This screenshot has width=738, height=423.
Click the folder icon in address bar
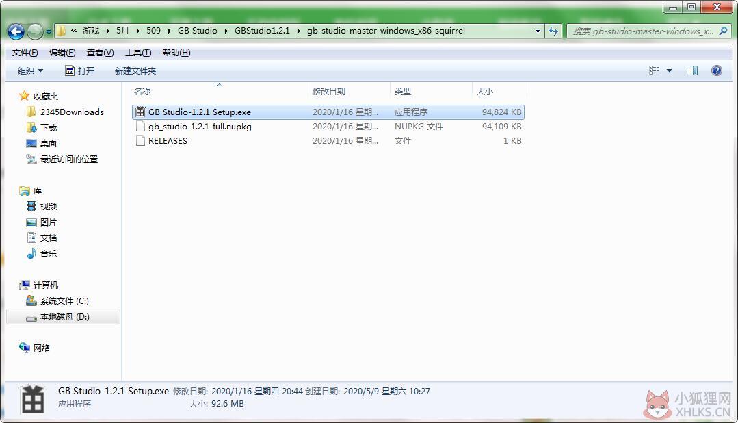[61, 31]
